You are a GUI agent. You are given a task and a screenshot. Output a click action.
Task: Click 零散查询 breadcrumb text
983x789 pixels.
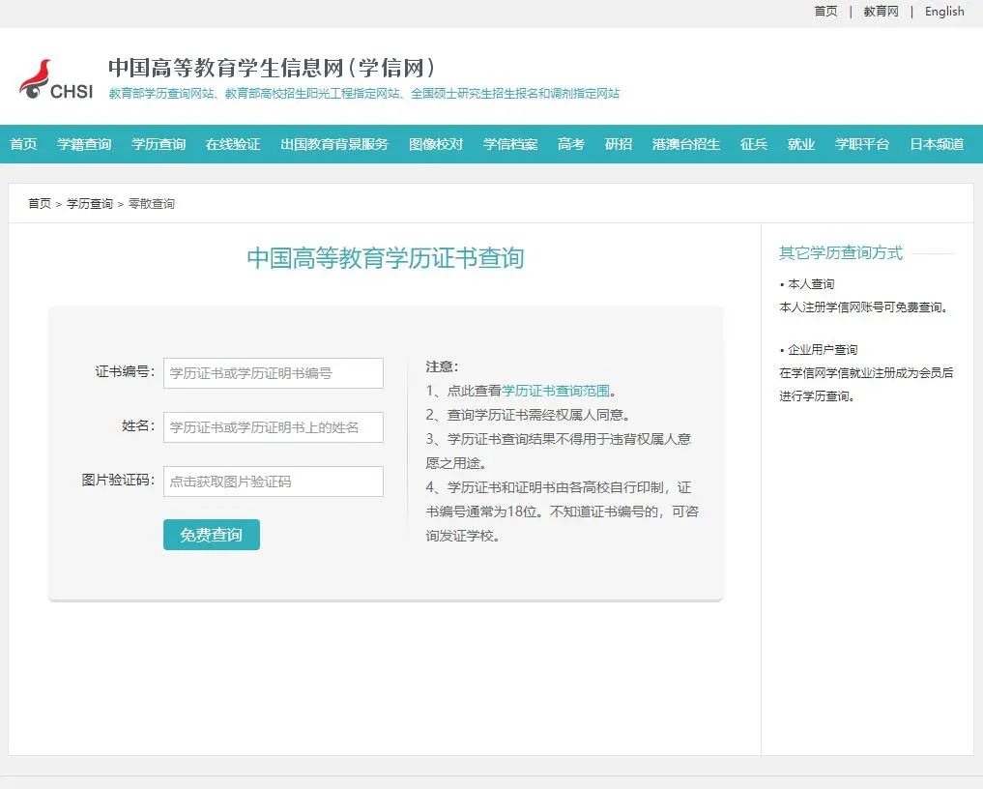[152, 204]
